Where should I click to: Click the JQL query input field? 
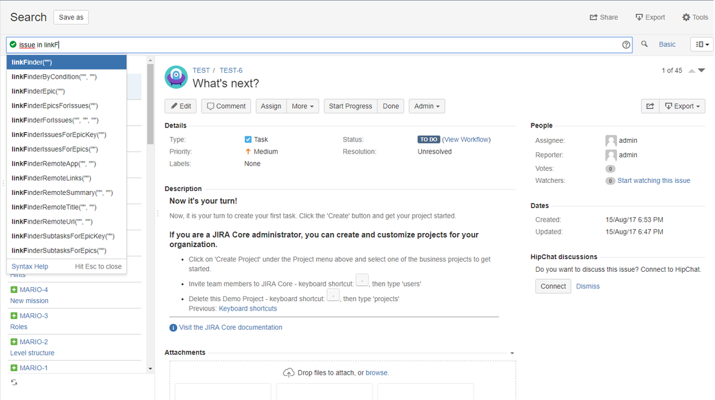pyautogui.click(x=319, y=45)
